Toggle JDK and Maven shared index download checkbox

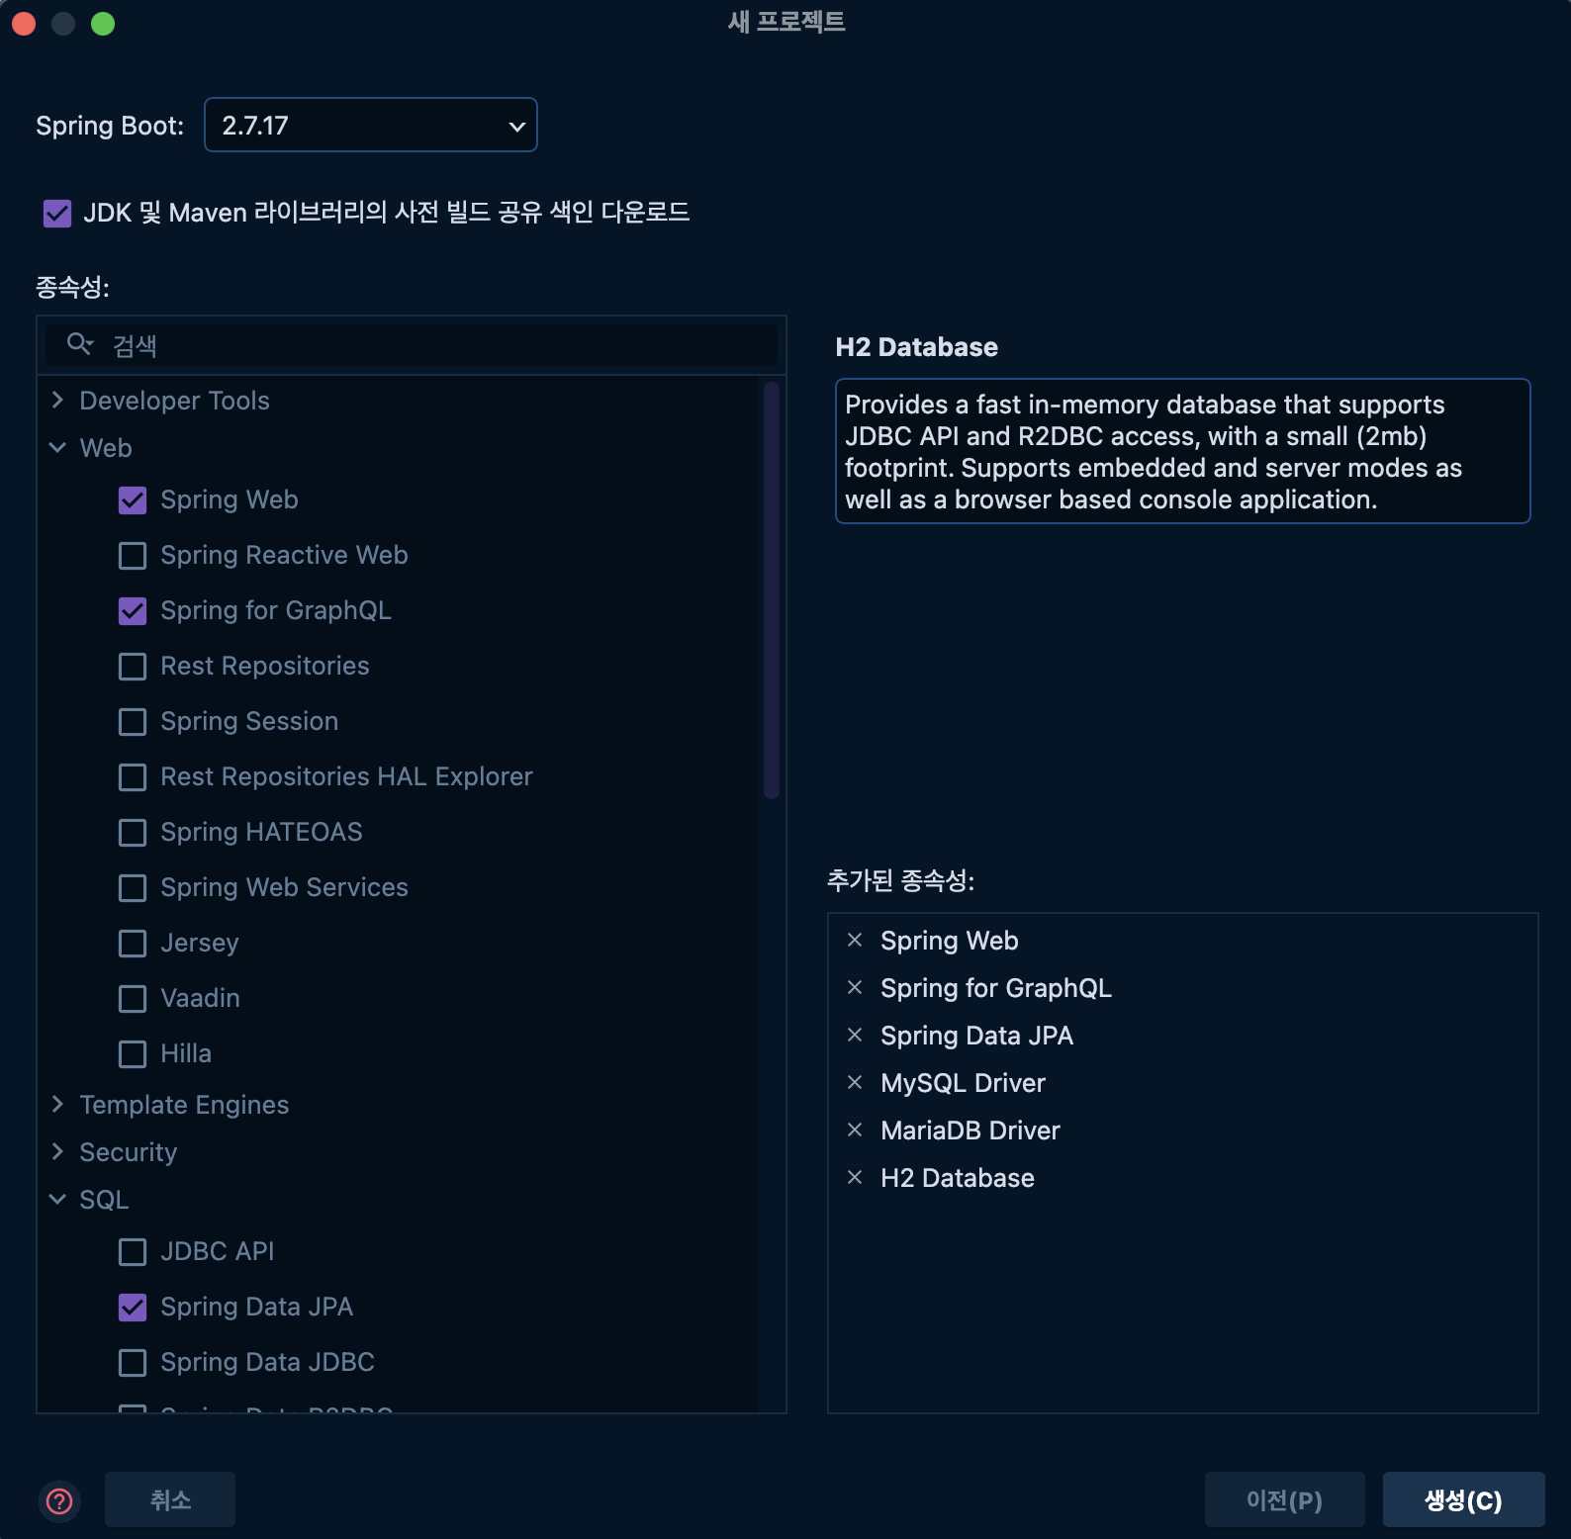(57, 214)
